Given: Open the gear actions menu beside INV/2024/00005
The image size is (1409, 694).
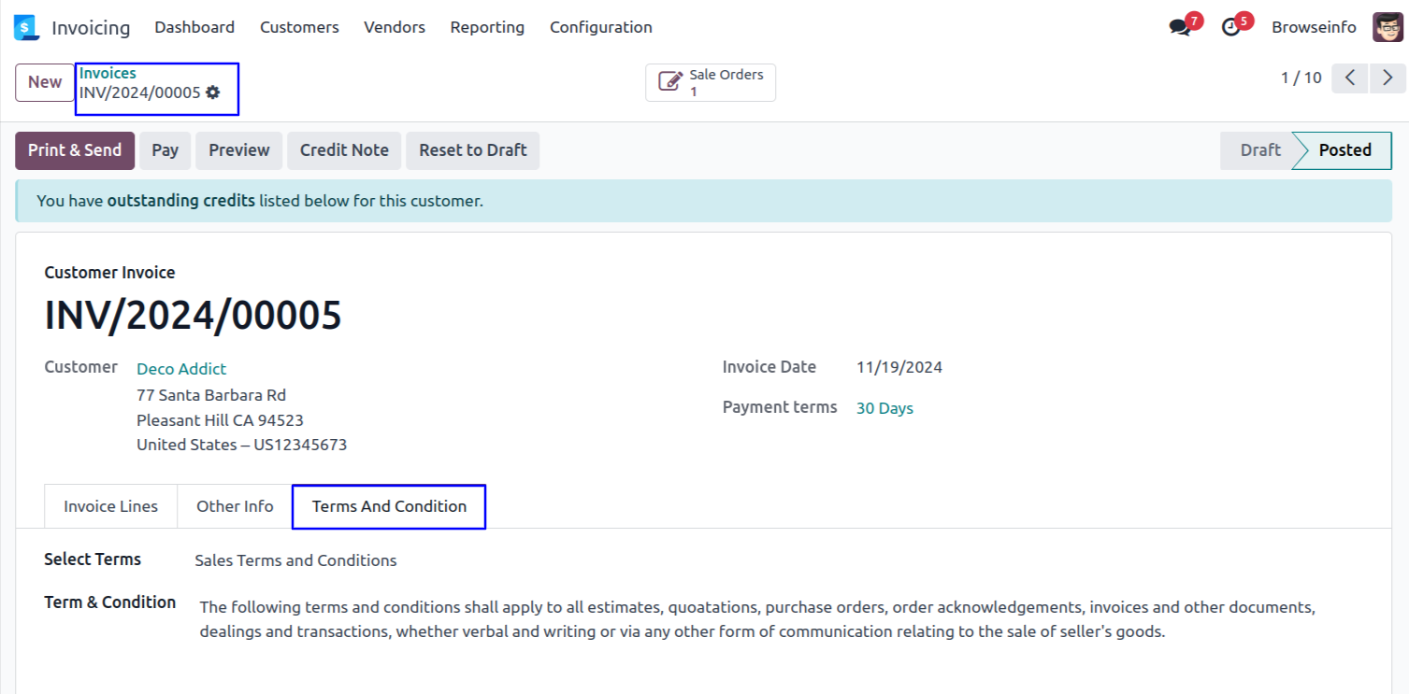Looking at the screenshot, I should [x=213, y=92].
